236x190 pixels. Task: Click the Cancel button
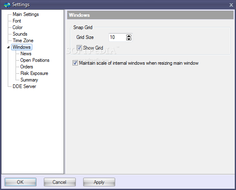tap(59, 182)
